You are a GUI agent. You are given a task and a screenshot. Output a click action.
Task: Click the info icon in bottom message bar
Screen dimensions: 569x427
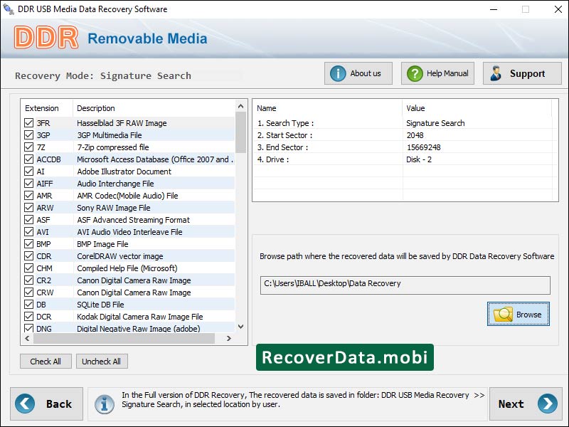click(x=105, y=404)
